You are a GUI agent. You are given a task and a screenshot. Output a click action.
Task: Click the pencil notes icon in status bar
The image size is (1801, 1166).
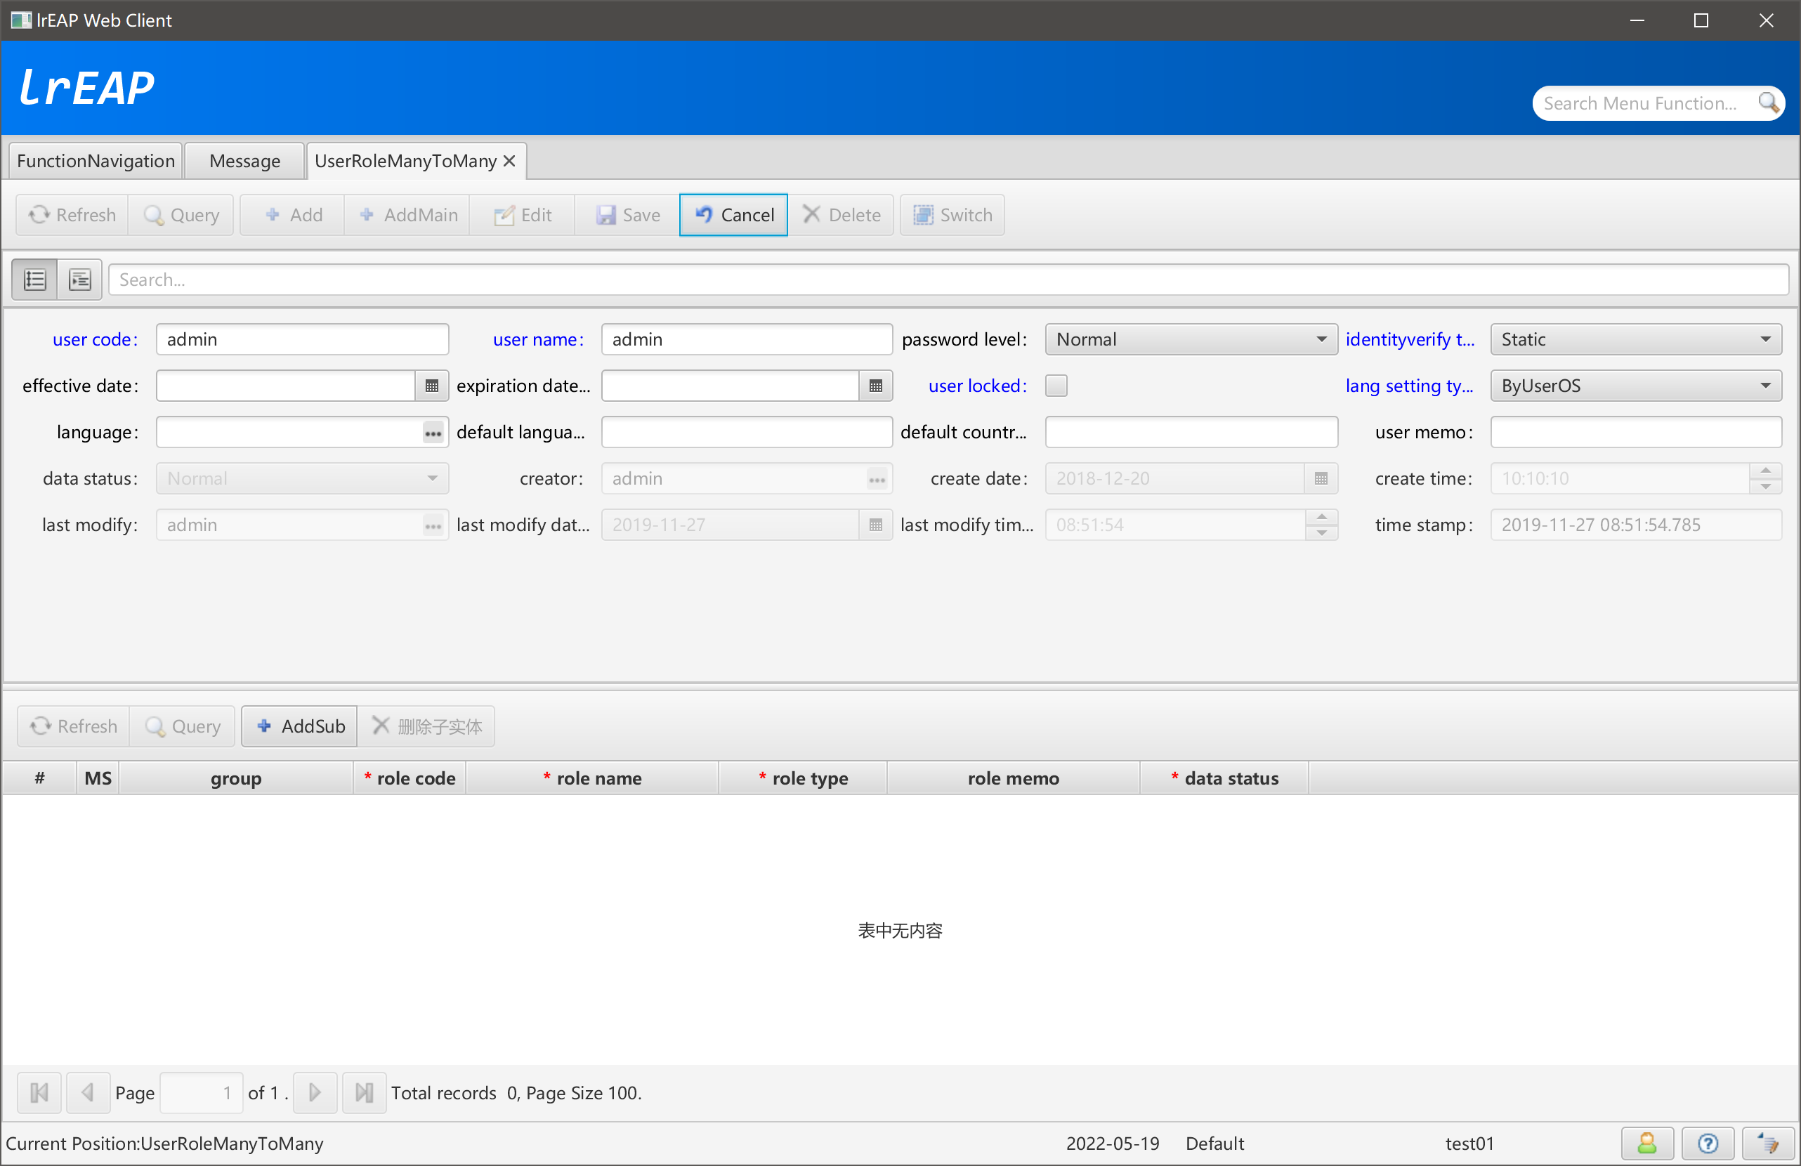tap(1768, 1144)
